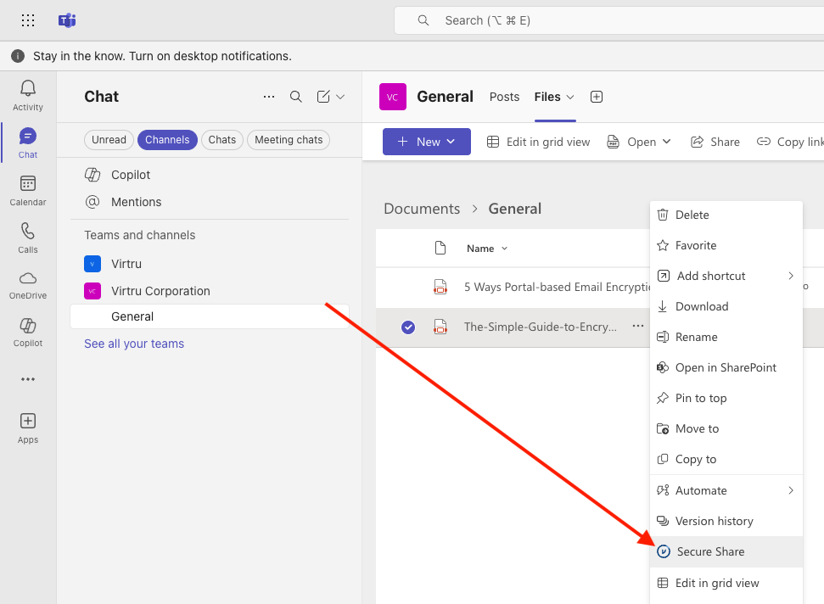Screen dimensions: 824x604
Task: Click desktop notifications banner text
Action: pos(162,56)
